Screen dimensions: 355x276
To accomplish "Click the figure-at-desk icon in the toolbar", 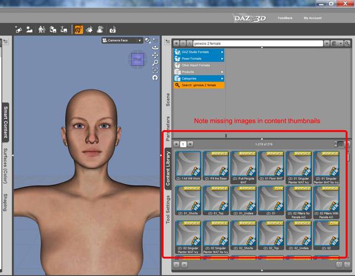I will tap(42, 29).
